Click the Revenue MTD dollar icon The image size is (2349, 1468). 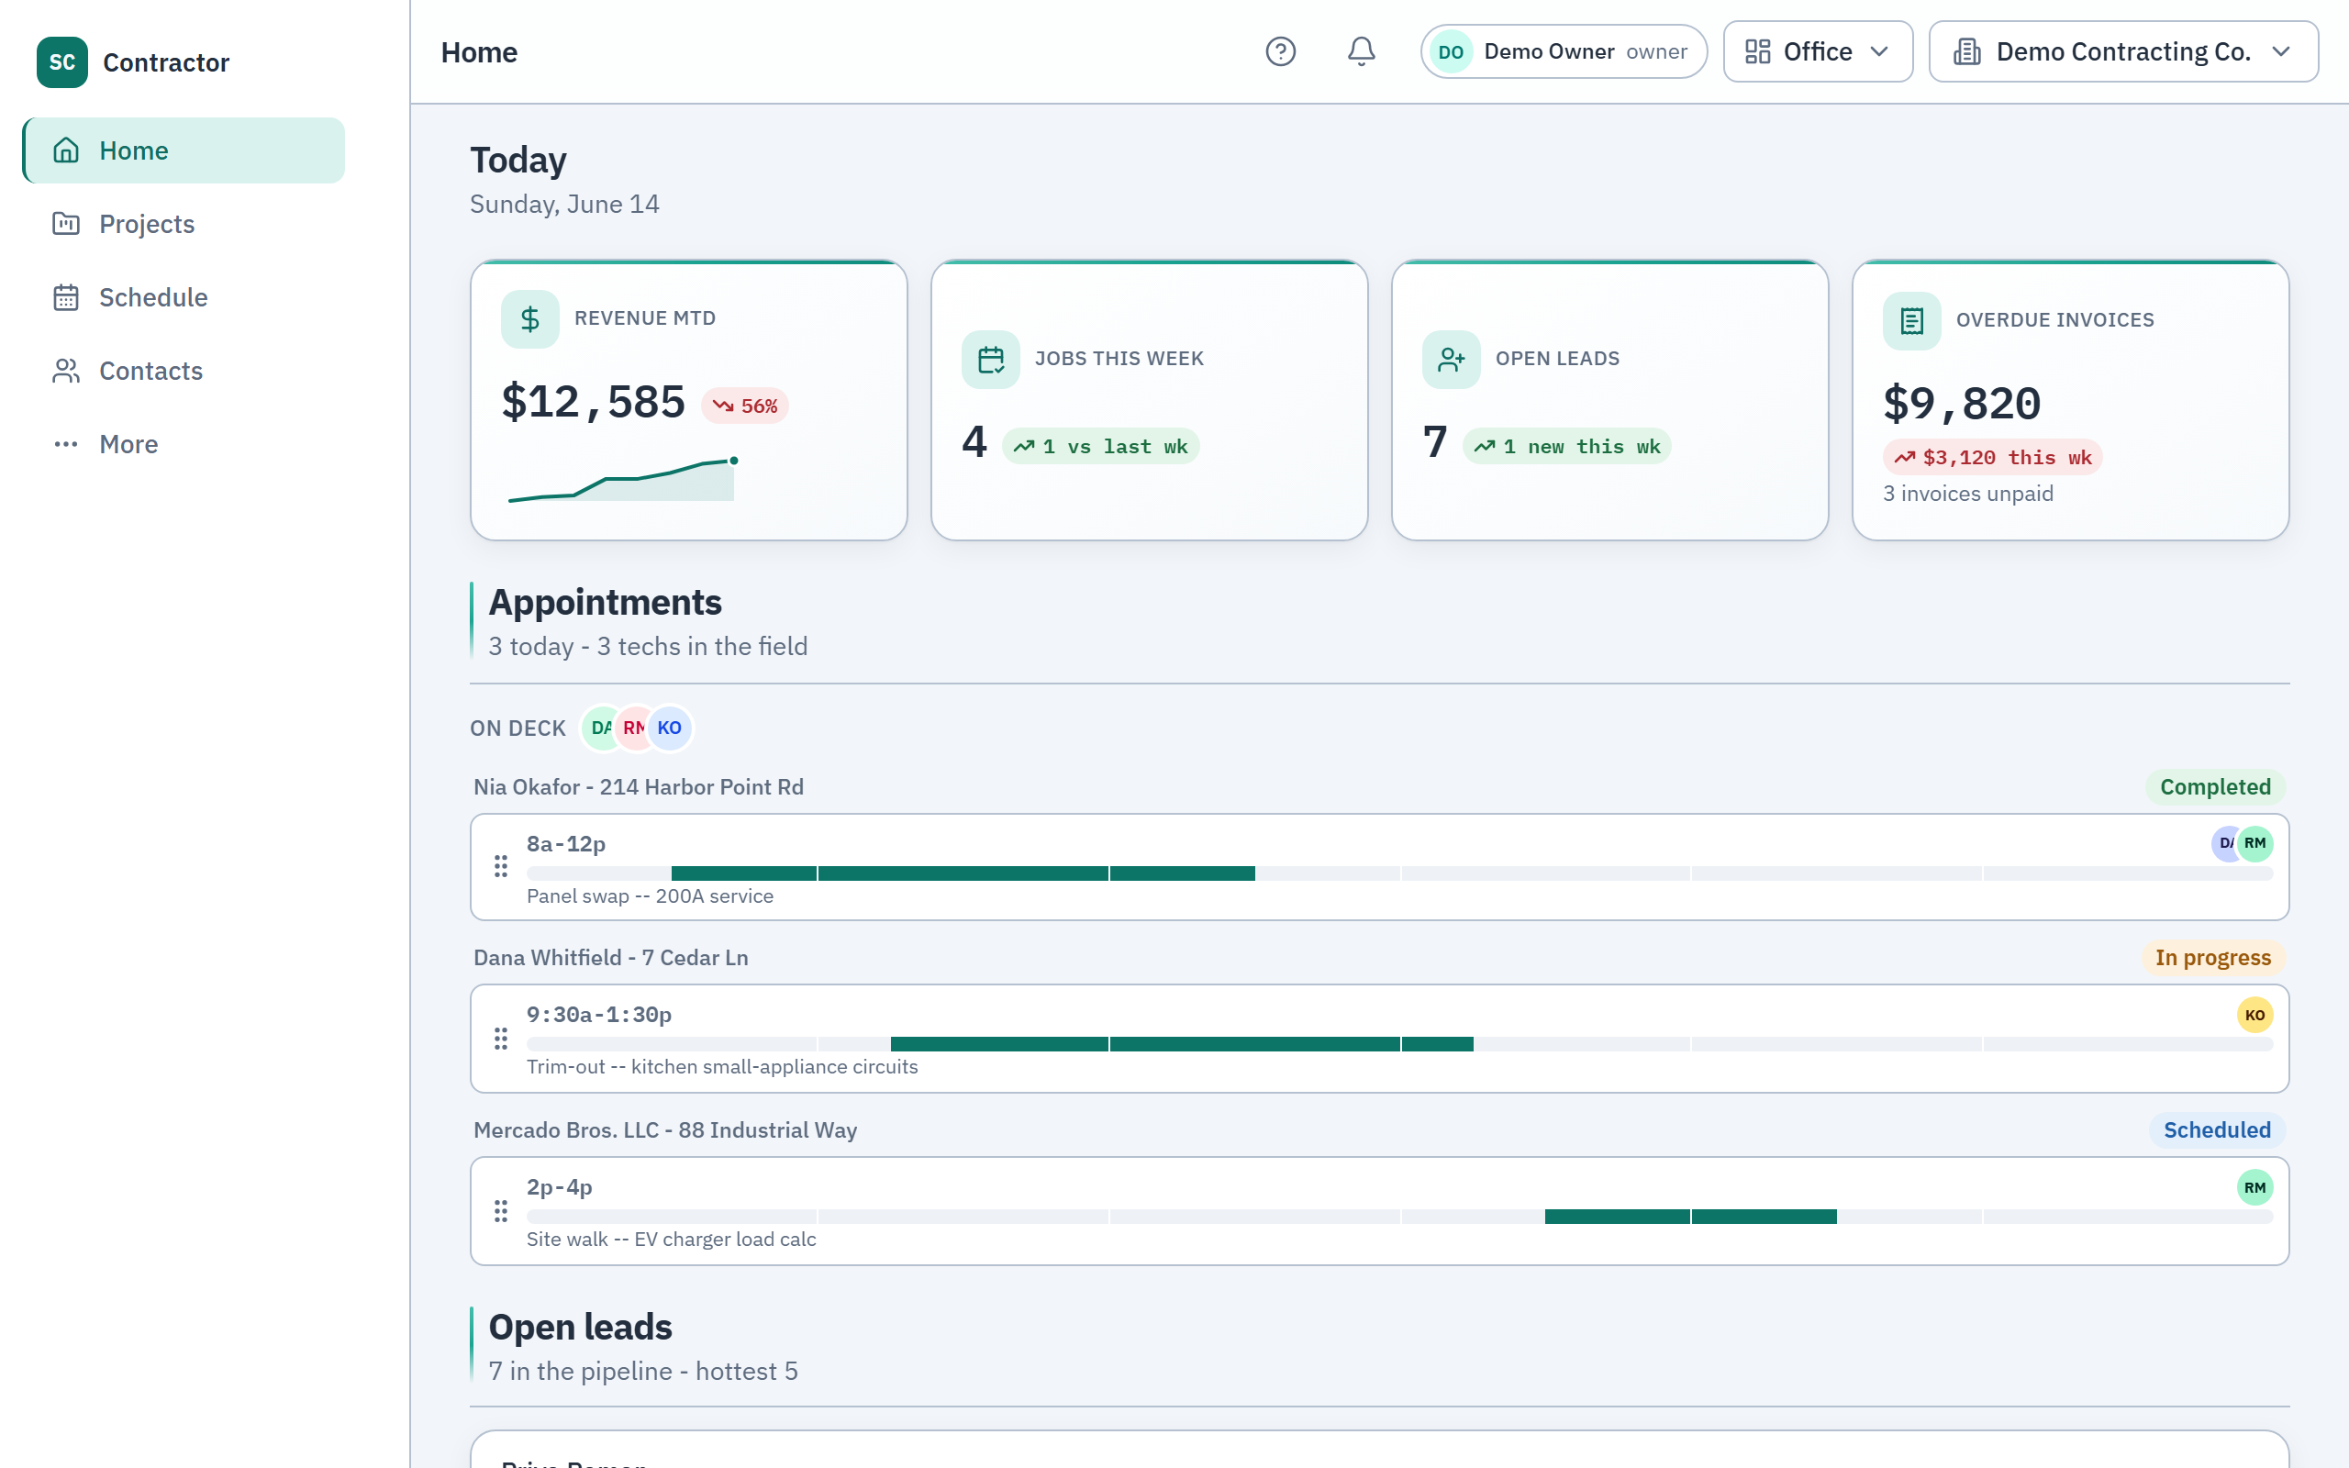530,318
